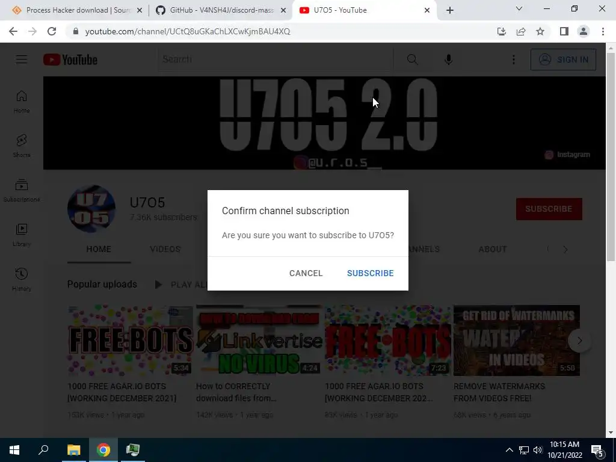Cancel the channel subscription dialog

coord(306,273)
